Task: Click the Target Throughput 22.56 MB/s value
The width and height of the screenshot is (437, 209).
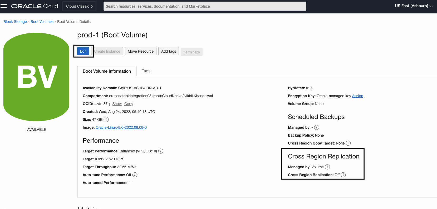Action: point(127,167)
